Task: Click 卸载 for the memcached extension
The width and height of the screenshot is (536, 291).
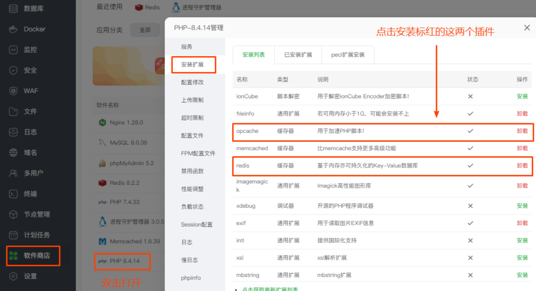Action: tap(522, 148)
